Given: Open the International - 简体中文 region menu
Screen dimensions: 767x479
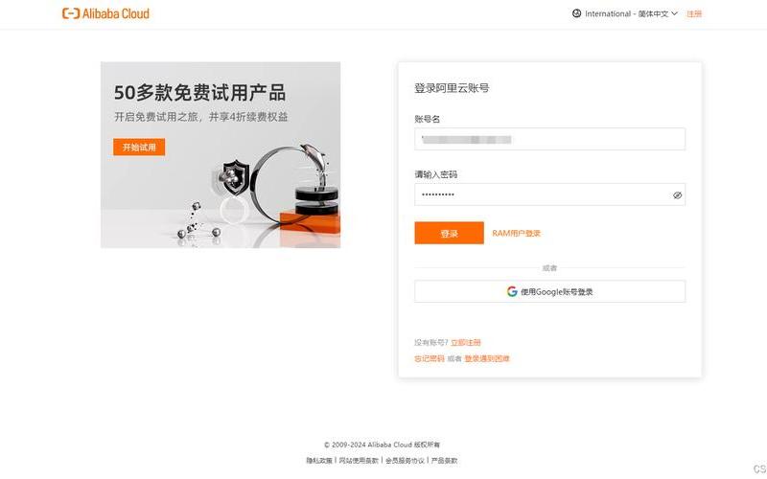Looking at the screenshot, I should [626, 13].
